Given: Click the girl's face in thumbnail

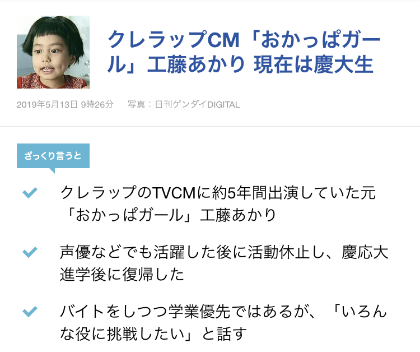Looking at the screenshot, I should pyautogui.click(x=49, y=58).
